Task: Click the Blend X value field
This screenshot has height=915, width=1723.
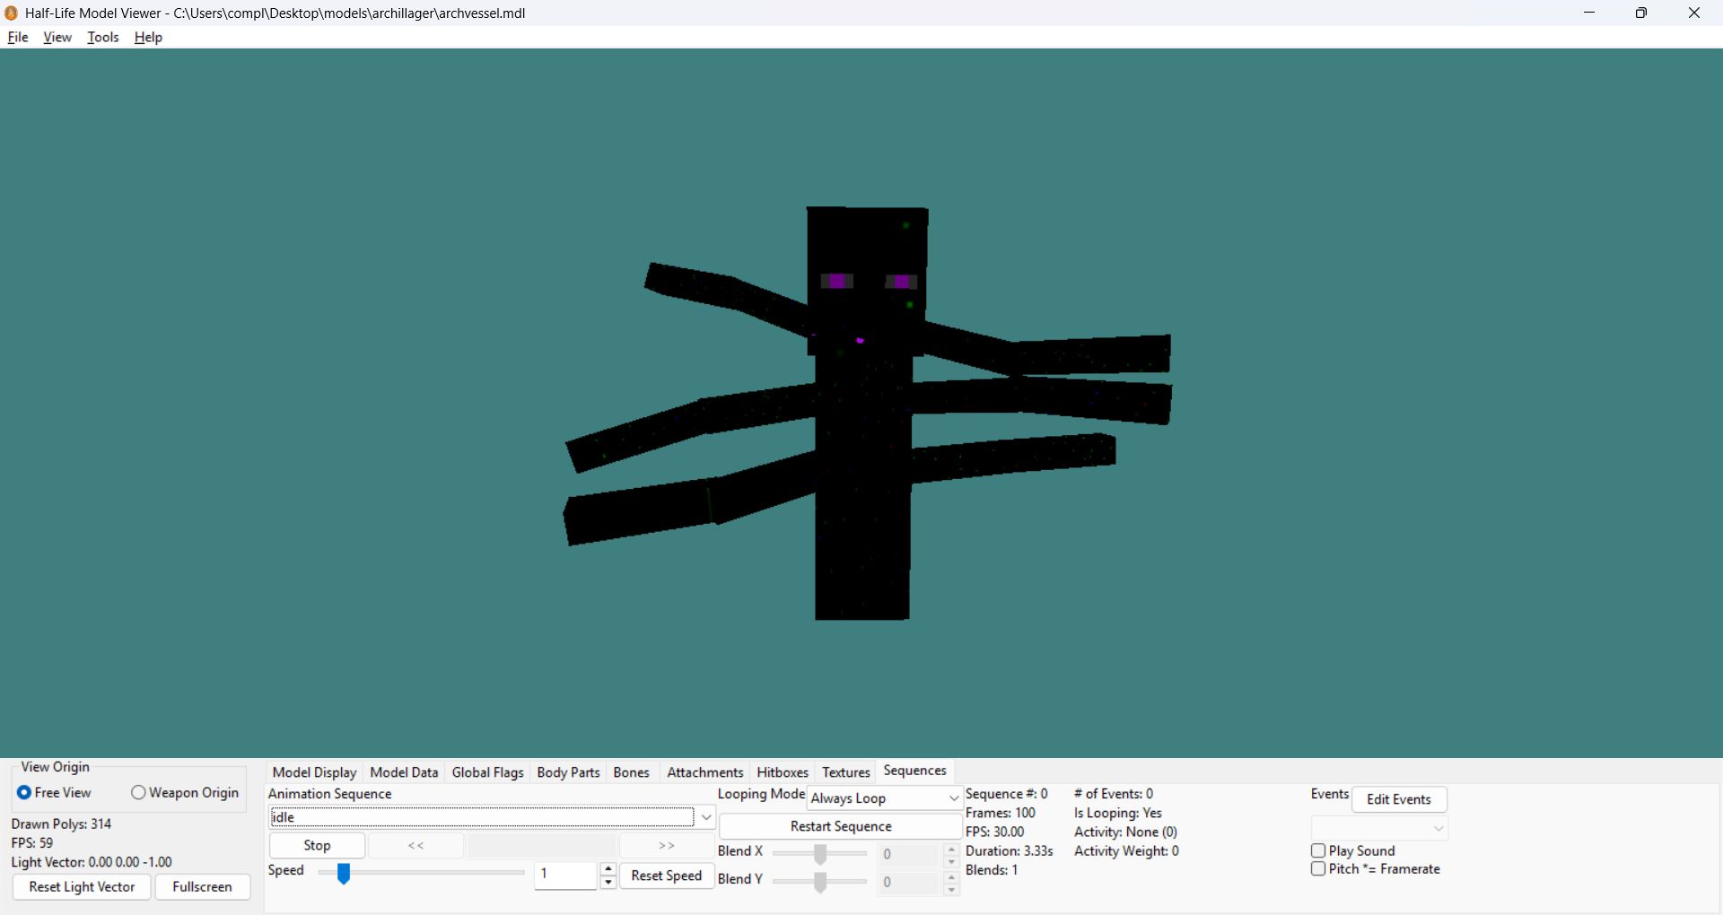Action: point(909,854)
